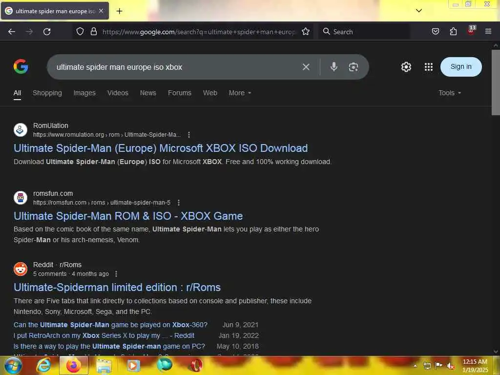
Task: Open options for the RomUlation result
Action: 189,135
